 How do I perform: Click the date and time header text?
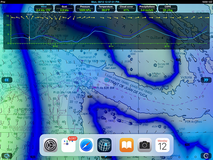(x=106, y=2)
